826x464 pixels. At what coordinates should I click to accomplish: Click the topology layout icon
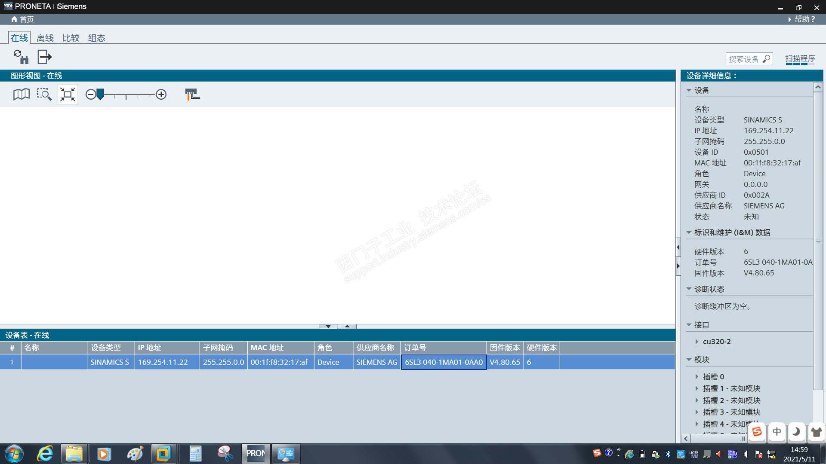click(192, 95)
